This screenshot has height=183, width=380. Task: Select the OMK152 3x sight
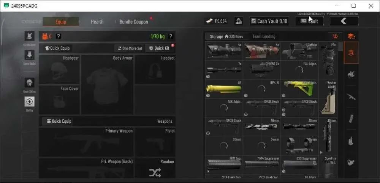[262, 70]
